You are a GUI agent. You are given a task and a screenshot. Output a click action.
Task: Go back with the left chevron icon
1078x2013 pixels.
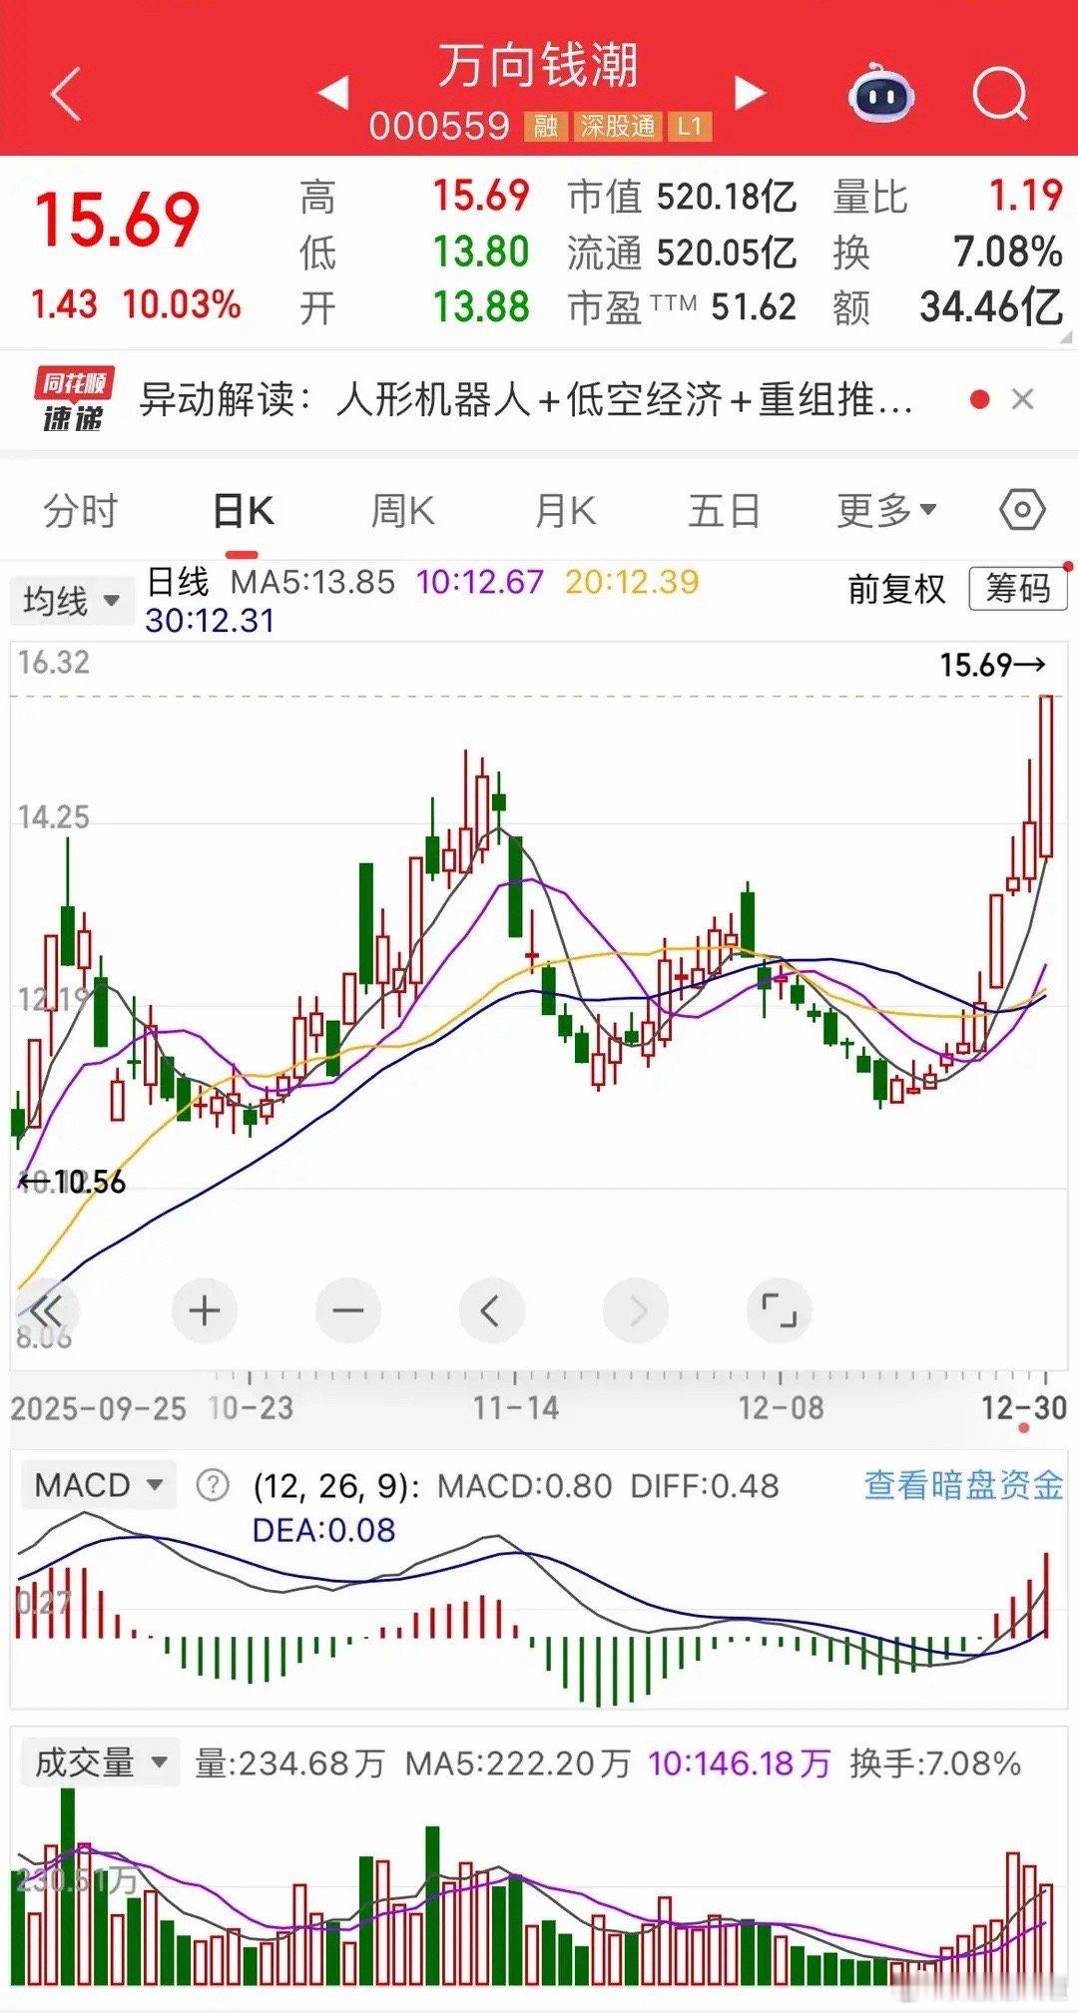point(65,95)
